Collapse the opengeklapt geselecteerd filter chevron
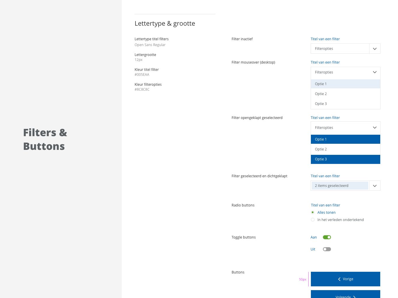 point(375,128)
